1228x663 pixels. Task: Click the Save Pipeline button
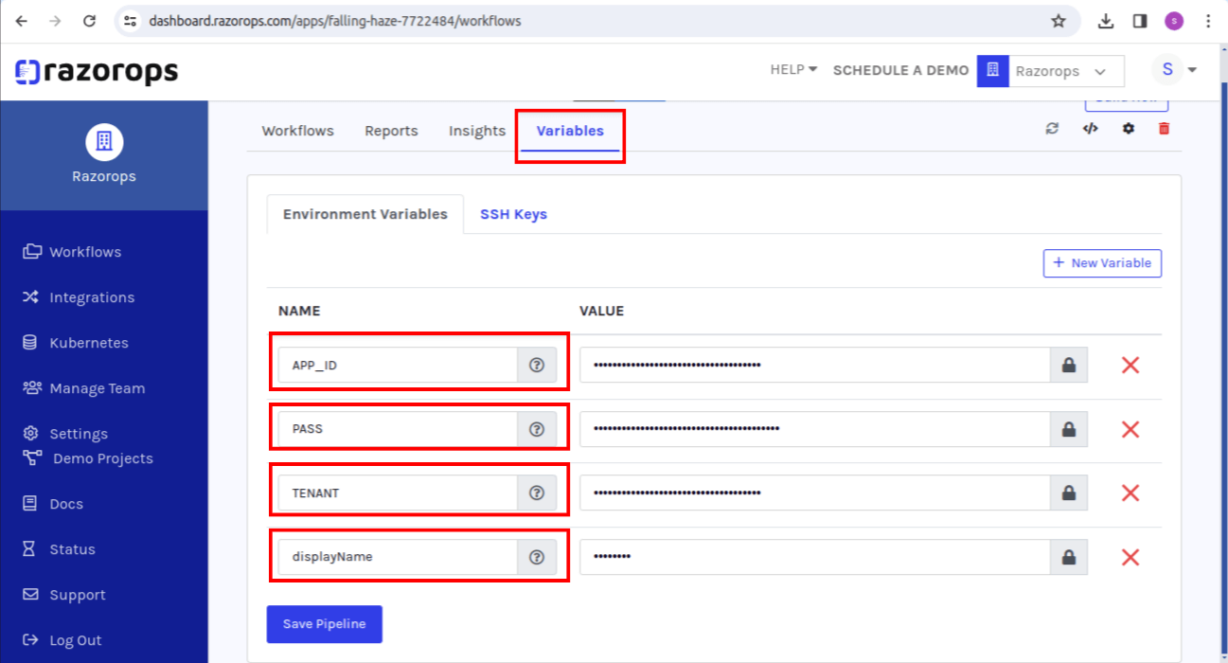tap(324, 623)
